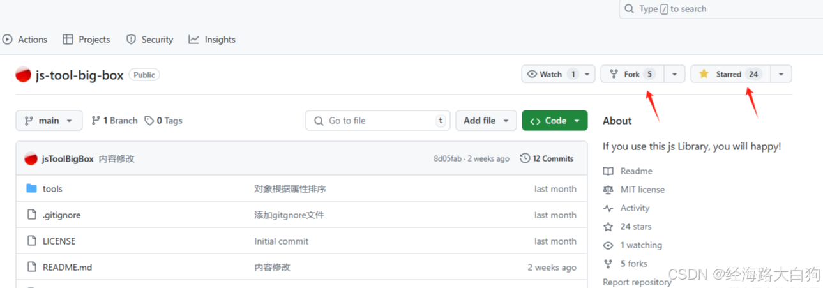The image size is (823, 288).
Task: Open the 'Initial commit' message link
Action: 281,241
